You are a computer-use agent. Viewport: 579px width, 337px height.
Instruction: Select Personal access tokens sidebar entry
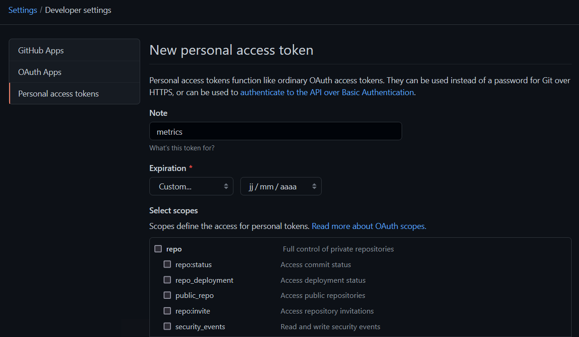coord(58,93)
